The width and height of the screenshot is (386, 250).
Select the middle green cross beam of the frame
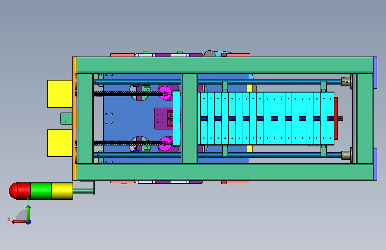coord(190,118)
